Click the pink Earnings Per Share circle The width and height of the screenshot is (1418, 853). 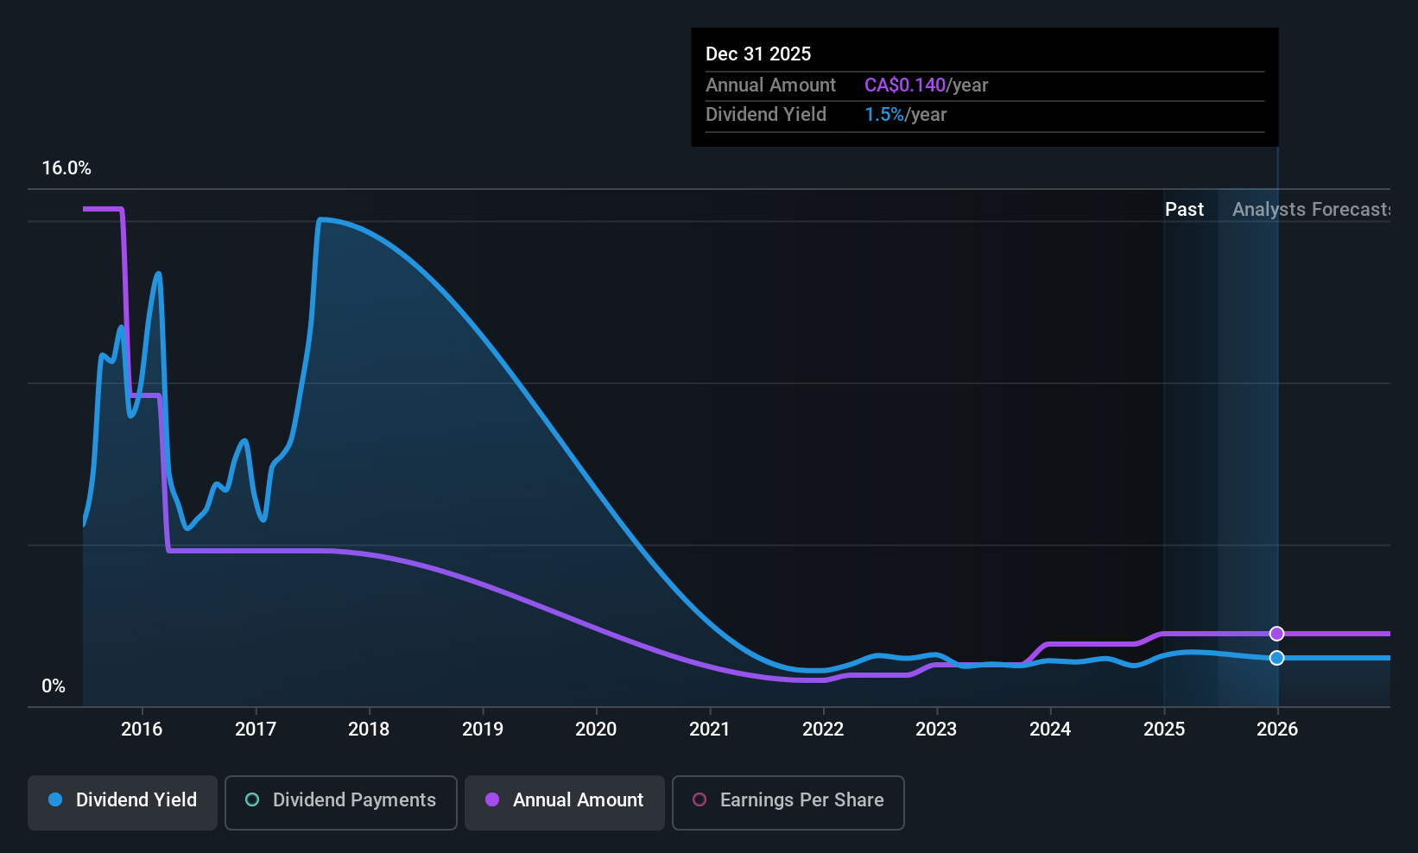pyautogui.click(x=700, y=799)
